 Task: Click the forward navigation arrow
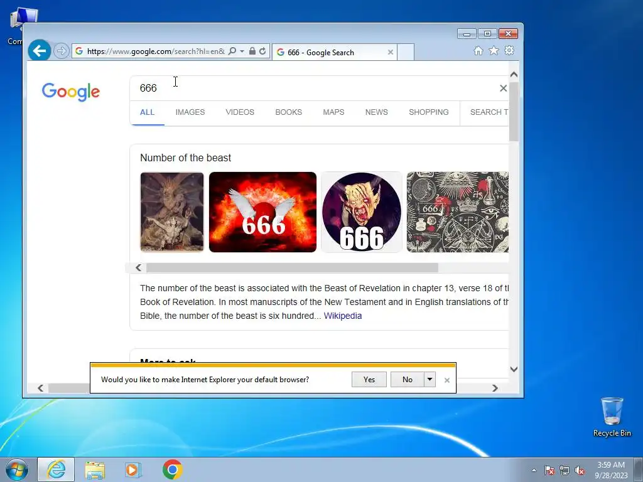[x=61, y=51]
